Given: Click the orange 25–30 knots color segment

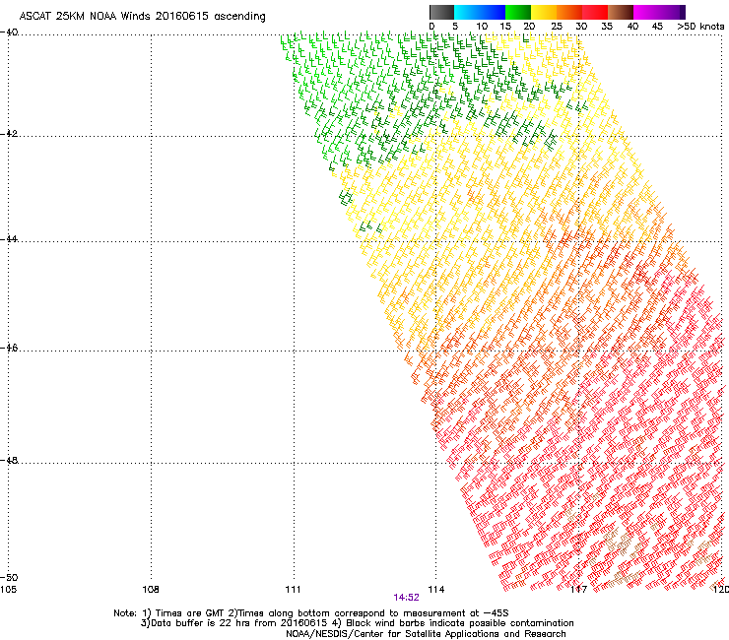Looking at the screenshot, I should click(569, 12).
